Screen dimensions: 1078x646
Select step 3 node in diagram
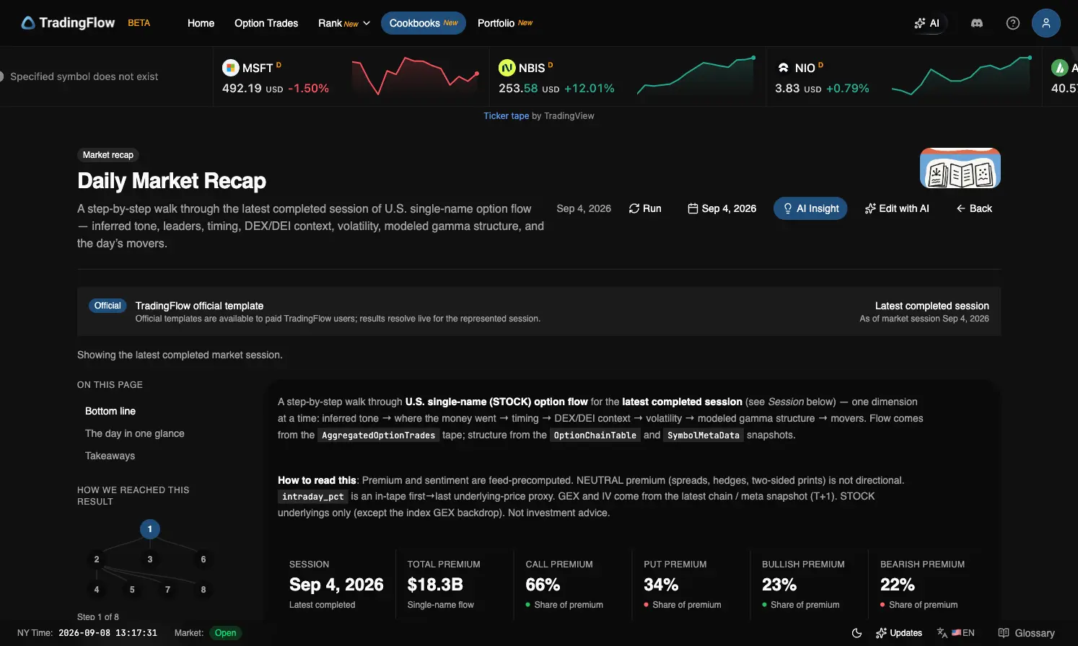coord(150,559)
